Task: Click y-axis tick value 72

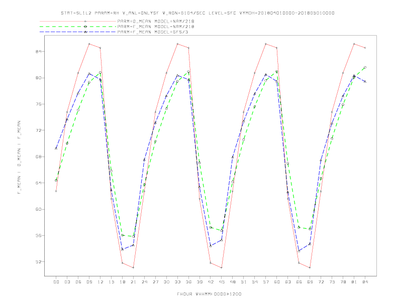Action: click(38, 130)
